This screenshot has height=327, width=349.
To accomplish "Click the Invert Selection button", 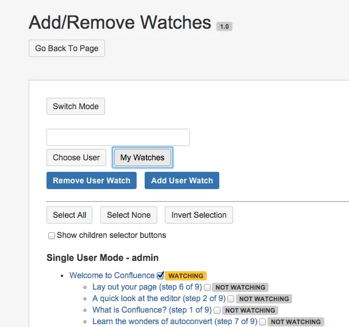I will [199, 215].
